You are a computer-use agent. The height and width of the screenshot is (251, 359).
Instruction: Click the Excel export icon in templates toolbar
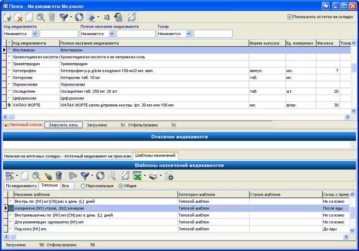click(137, 176)
